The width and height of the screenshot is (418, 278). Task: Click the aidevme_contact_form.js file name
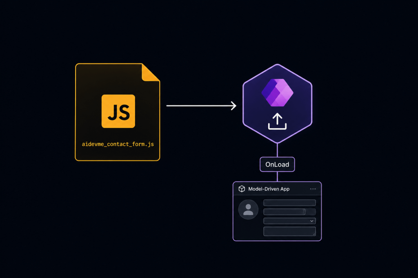(118, 144)
